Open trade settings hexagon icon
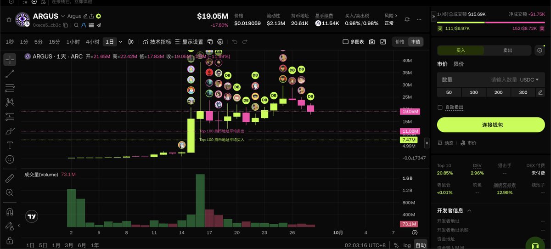 (x=540, y=51)
